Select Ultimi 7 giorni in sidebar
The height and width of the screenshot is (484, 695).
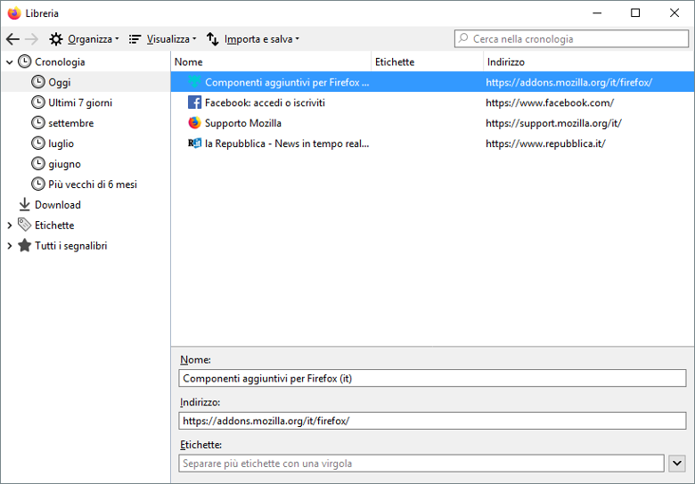coord(80,103)
